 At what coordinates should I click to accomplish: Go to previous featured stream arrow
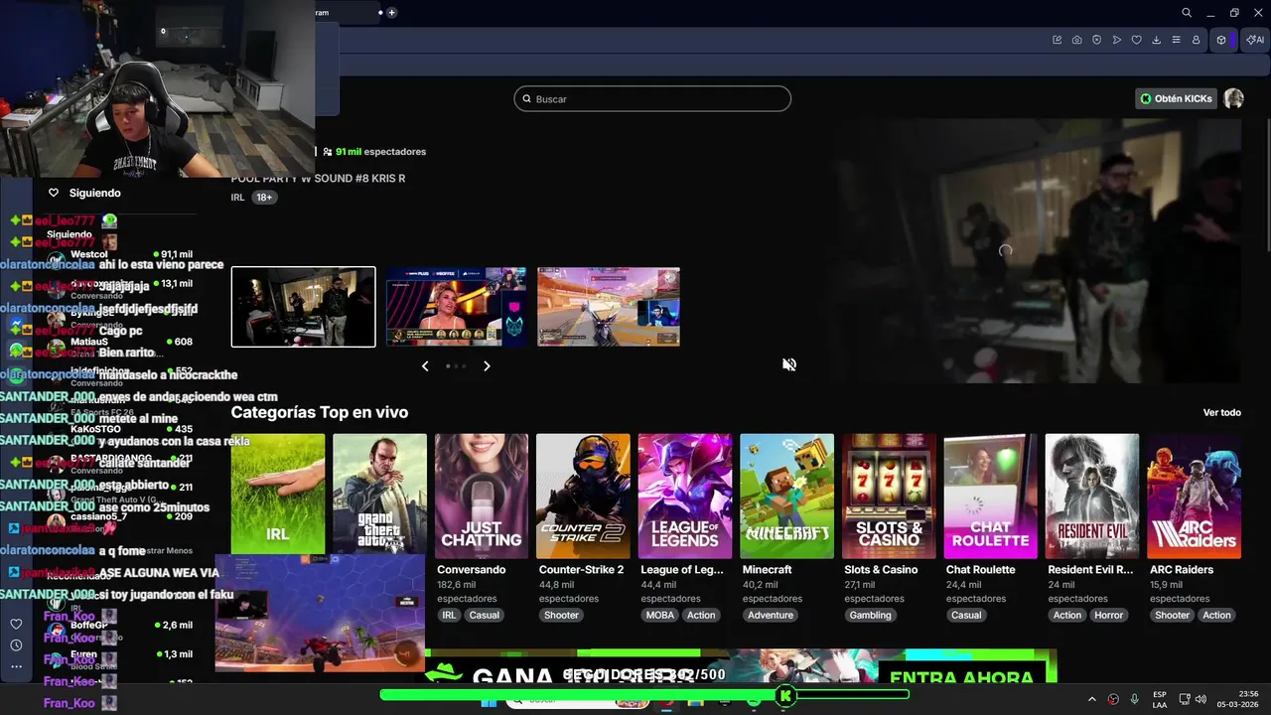tap(425, 365)
